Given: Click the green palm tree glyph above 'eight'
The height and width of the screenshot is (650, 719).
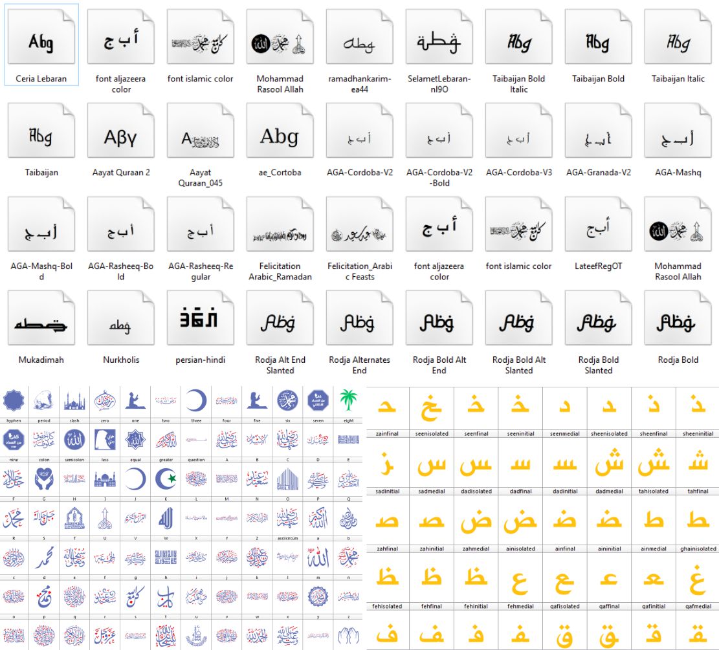Looking at the screenshot, I should click(x=348, y=400).
